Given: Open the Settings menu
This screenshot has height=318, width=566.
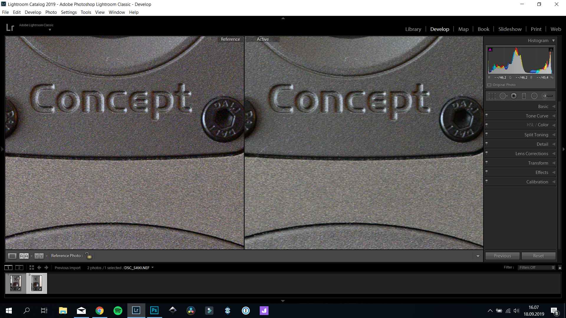Looking at the screenshot, I should (x=69, y=12).
